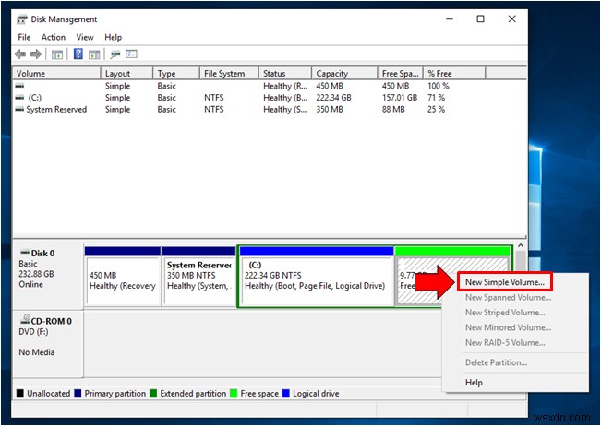The width and height of the screenshot is (601, 427).
Task: Click the disabled Delete Partition entry
Action: (x=496, y=362)
